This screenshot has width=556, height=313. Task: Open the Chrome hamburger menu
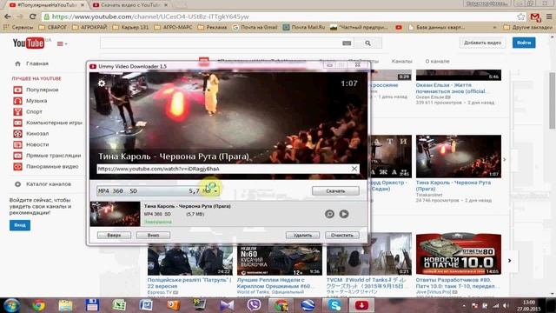tap(549, 17)
